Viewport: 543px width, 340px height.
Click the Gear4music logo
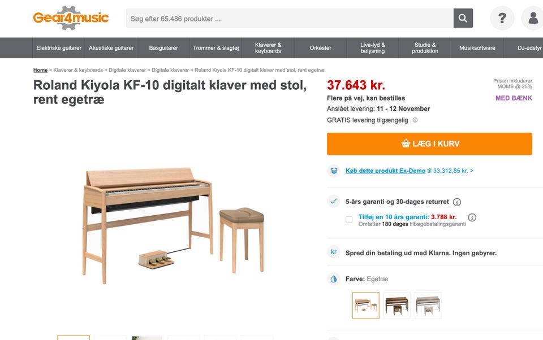pos(71,18)
